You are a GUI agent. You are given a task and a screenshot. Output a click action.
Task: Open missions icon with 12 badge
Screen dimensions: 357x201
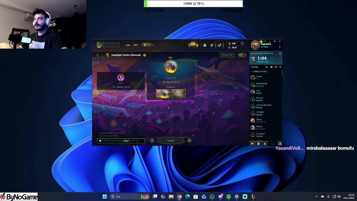pos(191,45)
